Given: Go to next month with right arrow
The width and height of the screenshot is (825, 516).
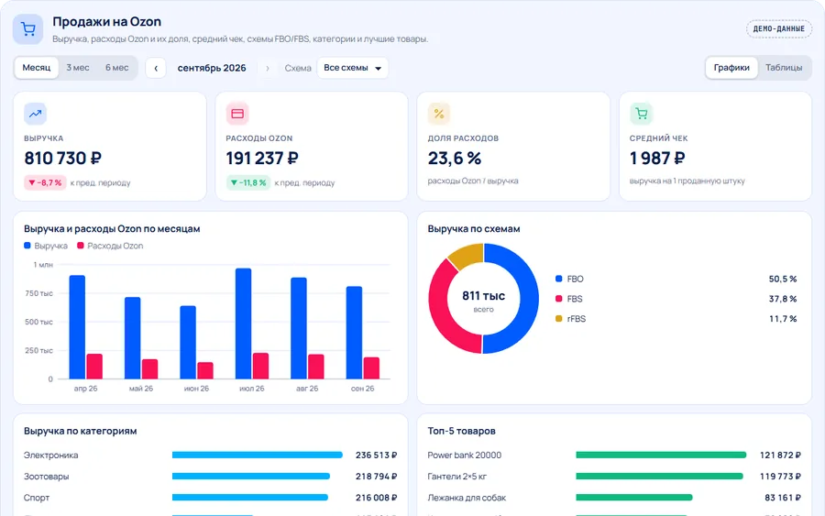Looking at the screenshot, I should 268,68.
